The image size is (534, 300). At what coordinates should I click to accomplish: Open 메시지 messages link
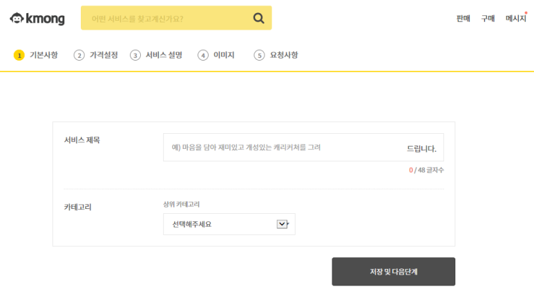515,19
